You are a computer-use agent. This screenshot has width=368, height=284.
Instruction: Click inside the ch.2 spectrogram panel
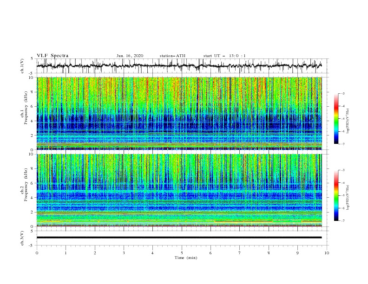point(179,190)
